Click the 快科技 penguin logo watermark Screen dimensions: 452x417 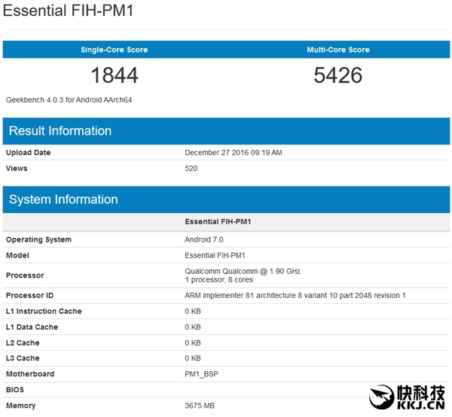(x=383, y=396)
